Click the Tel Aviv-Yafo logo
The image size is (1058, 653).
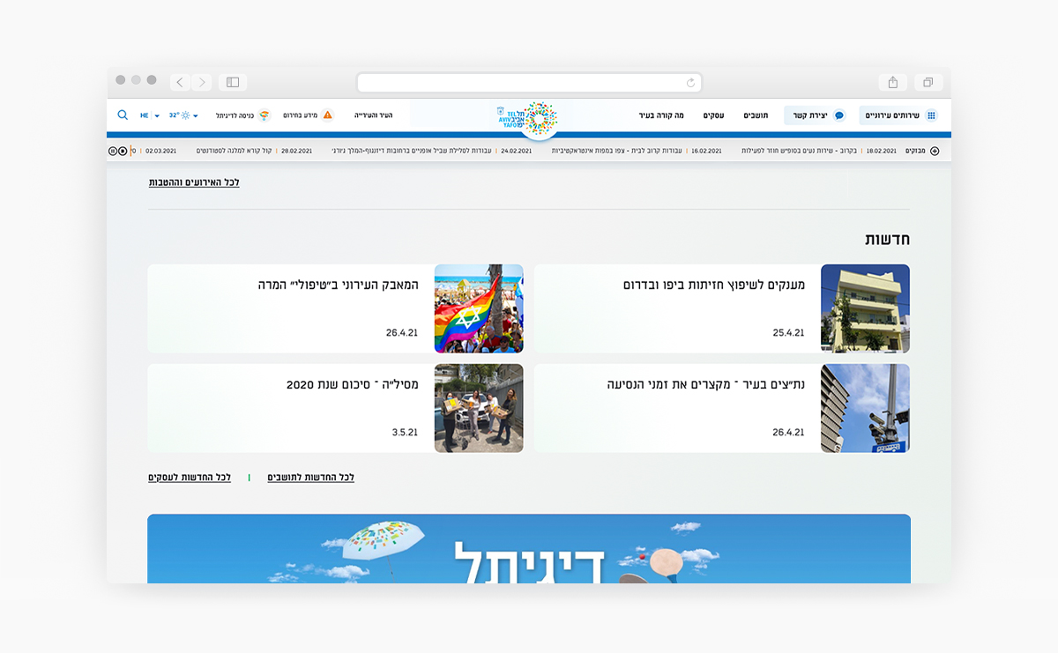[527, 116]
